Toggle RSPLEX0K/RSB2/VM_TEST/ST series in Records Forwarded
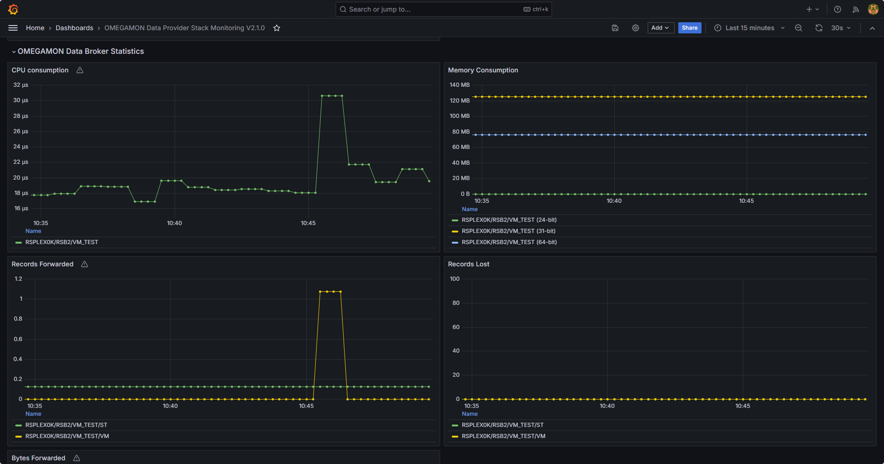This screenshot has height=464, width=884. pos(66,425)
